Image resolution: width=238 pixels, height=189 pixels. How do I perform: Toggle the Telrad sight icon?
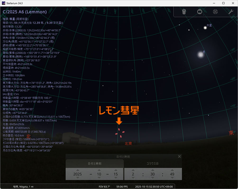(215, 12)
